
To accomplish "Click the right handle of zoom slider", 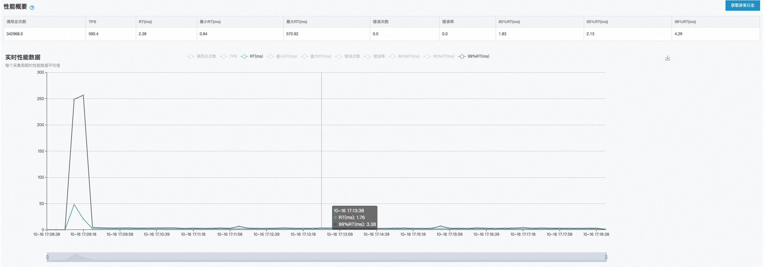I will point(606,257).
